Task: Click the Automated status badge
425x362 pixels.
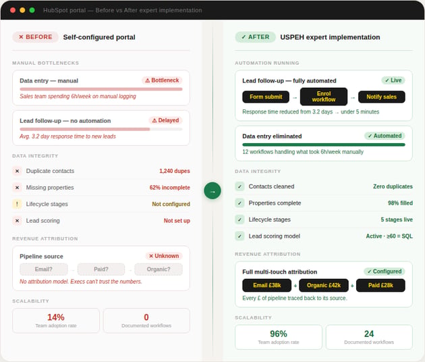Action: 385,136
